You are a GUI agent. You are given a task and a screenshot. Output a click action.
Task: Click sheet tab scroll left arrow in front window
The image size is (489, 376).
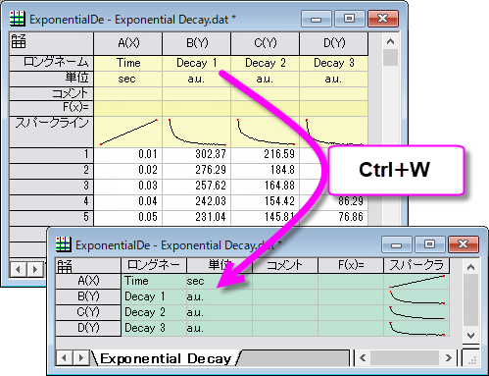coord(64,358)
